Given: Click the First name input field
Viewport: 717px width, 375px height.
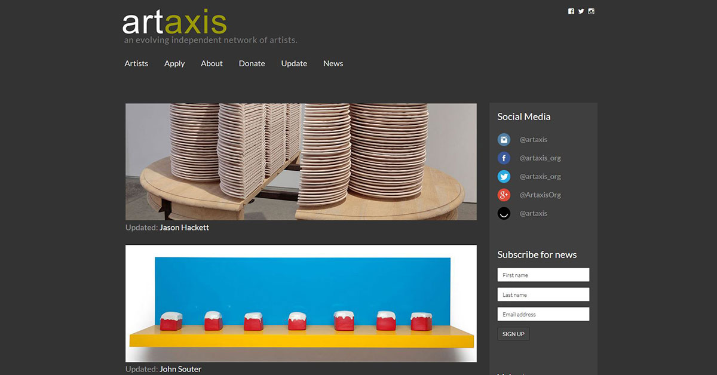Looking at the screenshot, I should (543, 275).
